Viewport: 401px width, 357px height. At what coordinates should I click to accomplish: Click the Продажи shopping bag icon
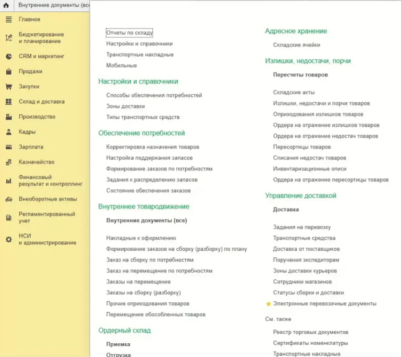coord(9,72)
